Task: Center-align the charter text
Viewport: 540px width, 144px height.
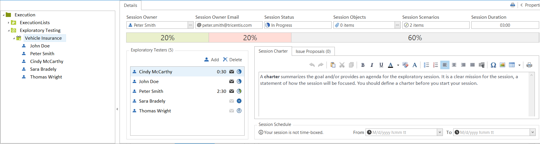Action: 454,65
